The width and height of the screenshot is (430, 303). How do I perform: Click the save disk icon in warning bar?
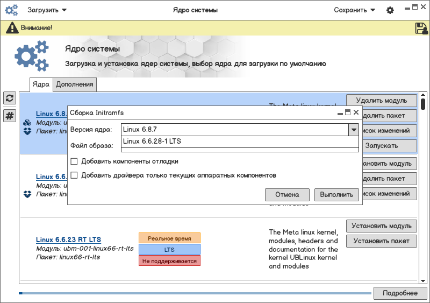(x=421, y=28)
